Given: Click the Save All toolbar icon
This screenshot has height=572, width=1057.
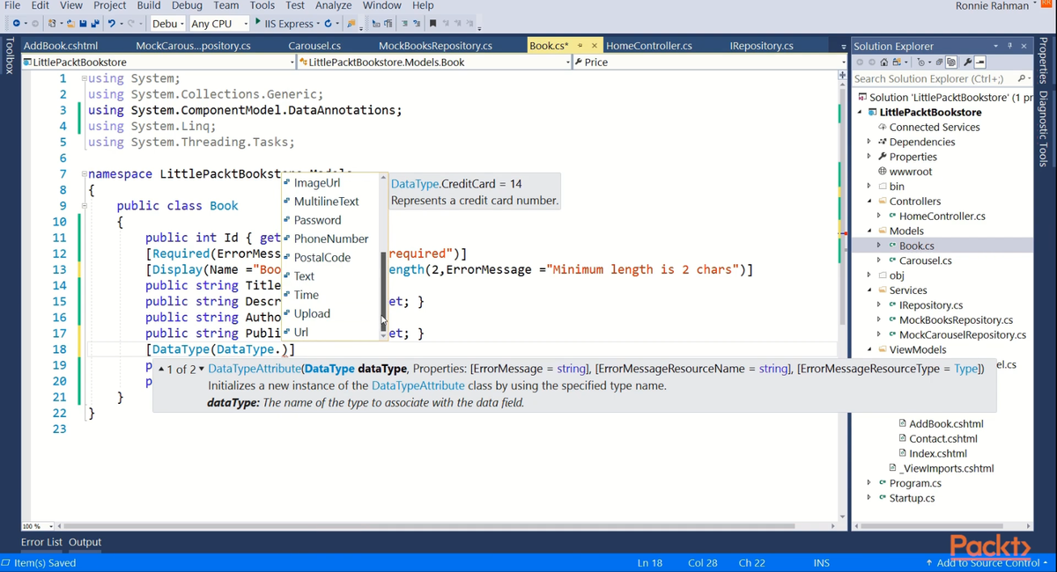Looking at the screenshot, I should coord(94,23).
